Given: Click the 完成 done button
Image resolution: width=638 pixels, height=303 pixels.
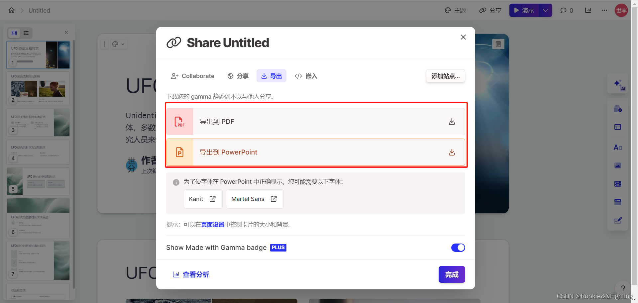Looking at the screenshot, I should [452, 274].
